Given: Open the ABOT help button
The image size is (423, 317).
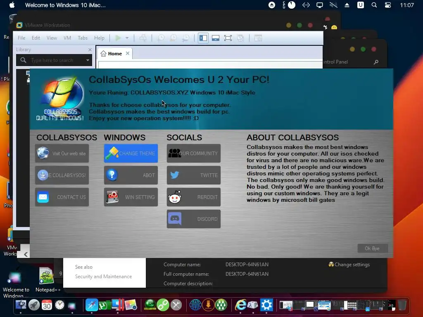Looking at the screenshot, I should click(131, 175).
